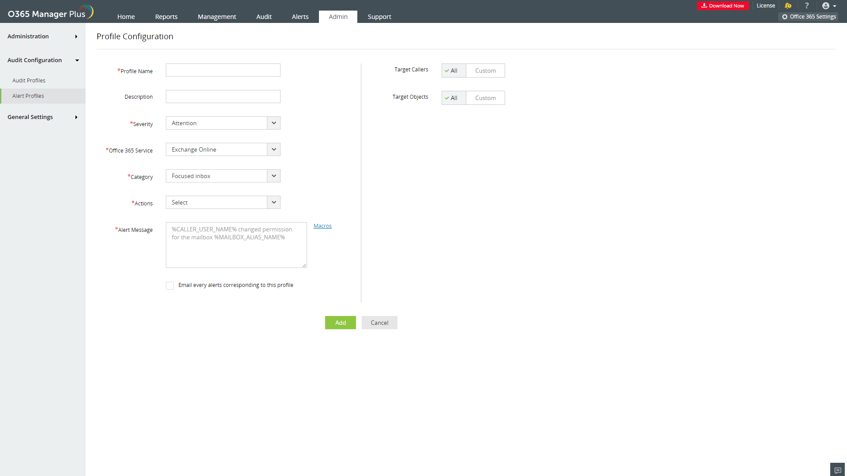The image size is (847, 476).
Task: Open the Severity dropdown
Action: (x=223, y=123)
